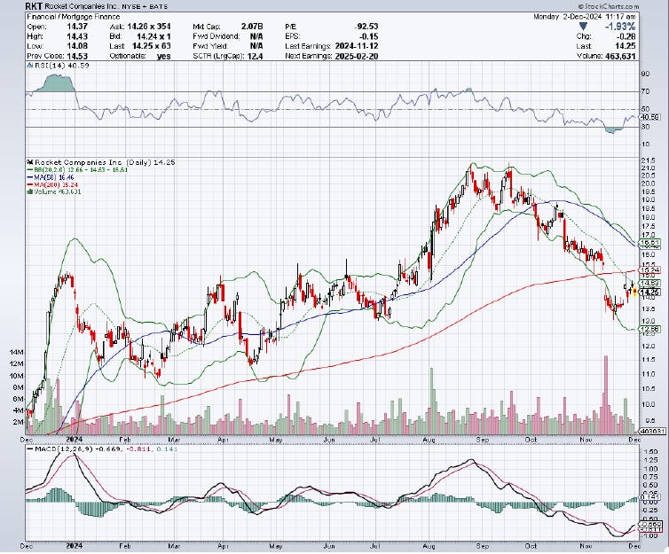Click the yellow-highlighted latest candlestick
This screenshot has height=554, width=669.
click(x=634, y=292)
